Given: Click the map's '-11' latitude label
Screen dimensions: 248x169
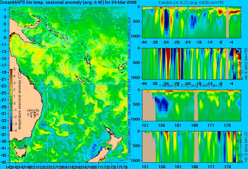Looking at the screenshot, I should pos(4,45).
